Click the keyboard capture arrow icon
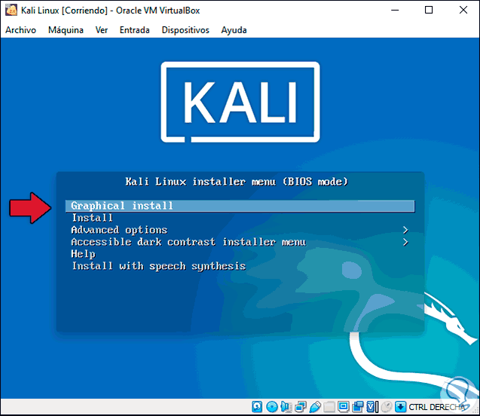480x416 pixels. click(x=400, y=407)
